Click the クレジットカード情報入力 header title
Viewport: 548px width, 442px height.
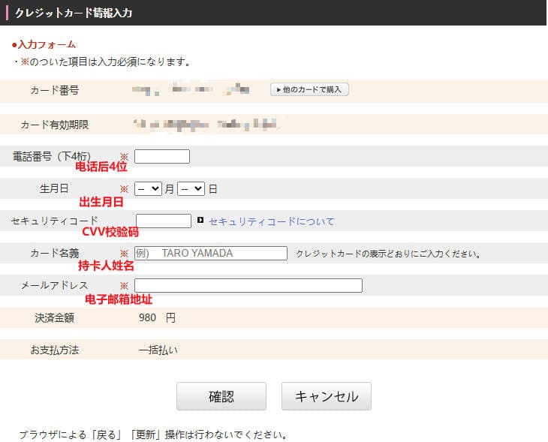tap(74, 13)
